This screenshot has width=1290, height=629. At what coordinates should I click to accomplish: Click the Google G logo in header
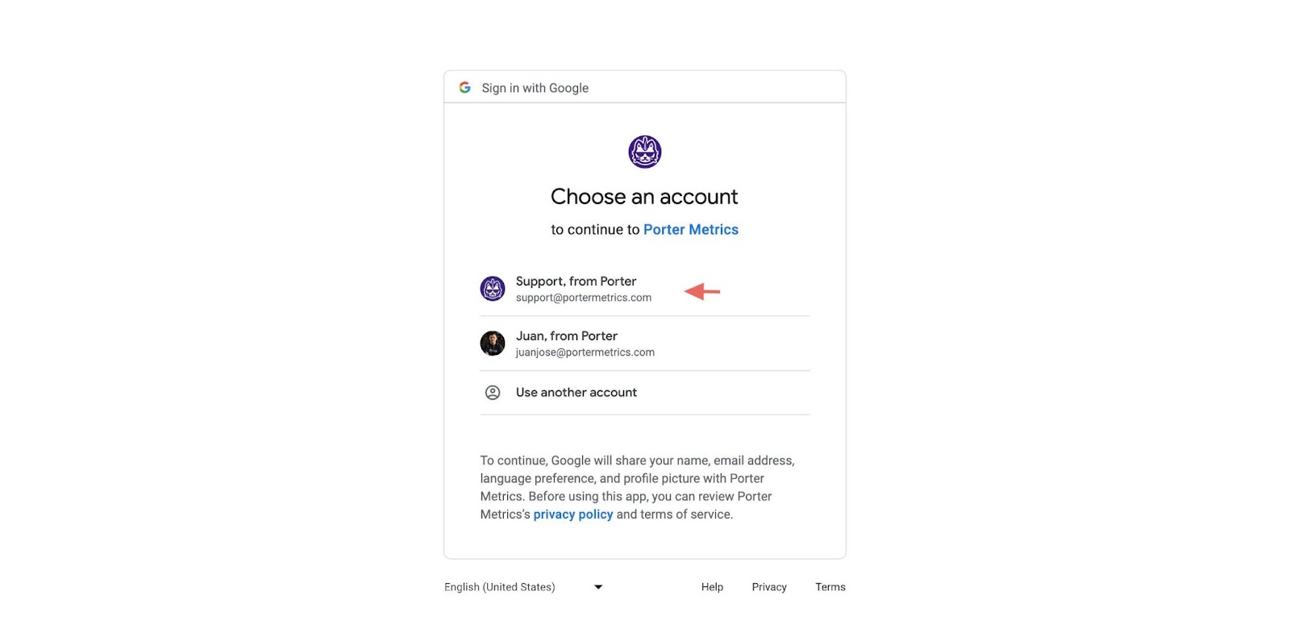[x=465, y=88]
